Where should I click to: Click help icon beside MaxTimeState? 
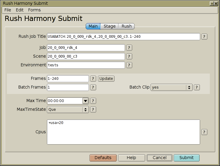tap(93, 110)
